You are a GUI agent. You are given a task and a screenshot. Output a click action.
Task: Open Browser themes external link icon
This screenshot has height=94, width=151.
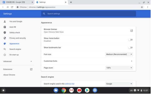pyautogui.click(x=132, y=31)
